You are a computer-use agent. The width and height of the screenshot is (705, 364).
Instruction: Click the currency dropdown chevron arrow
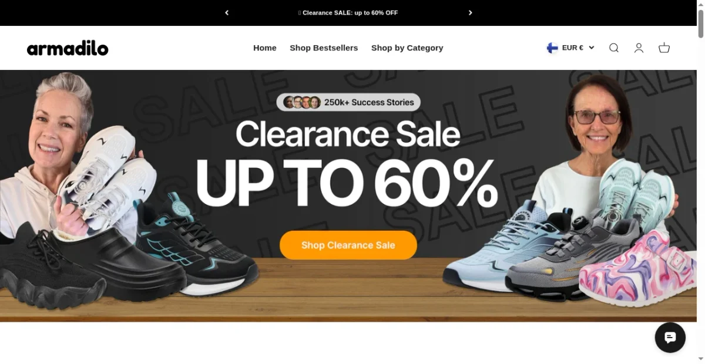(591, 48)
